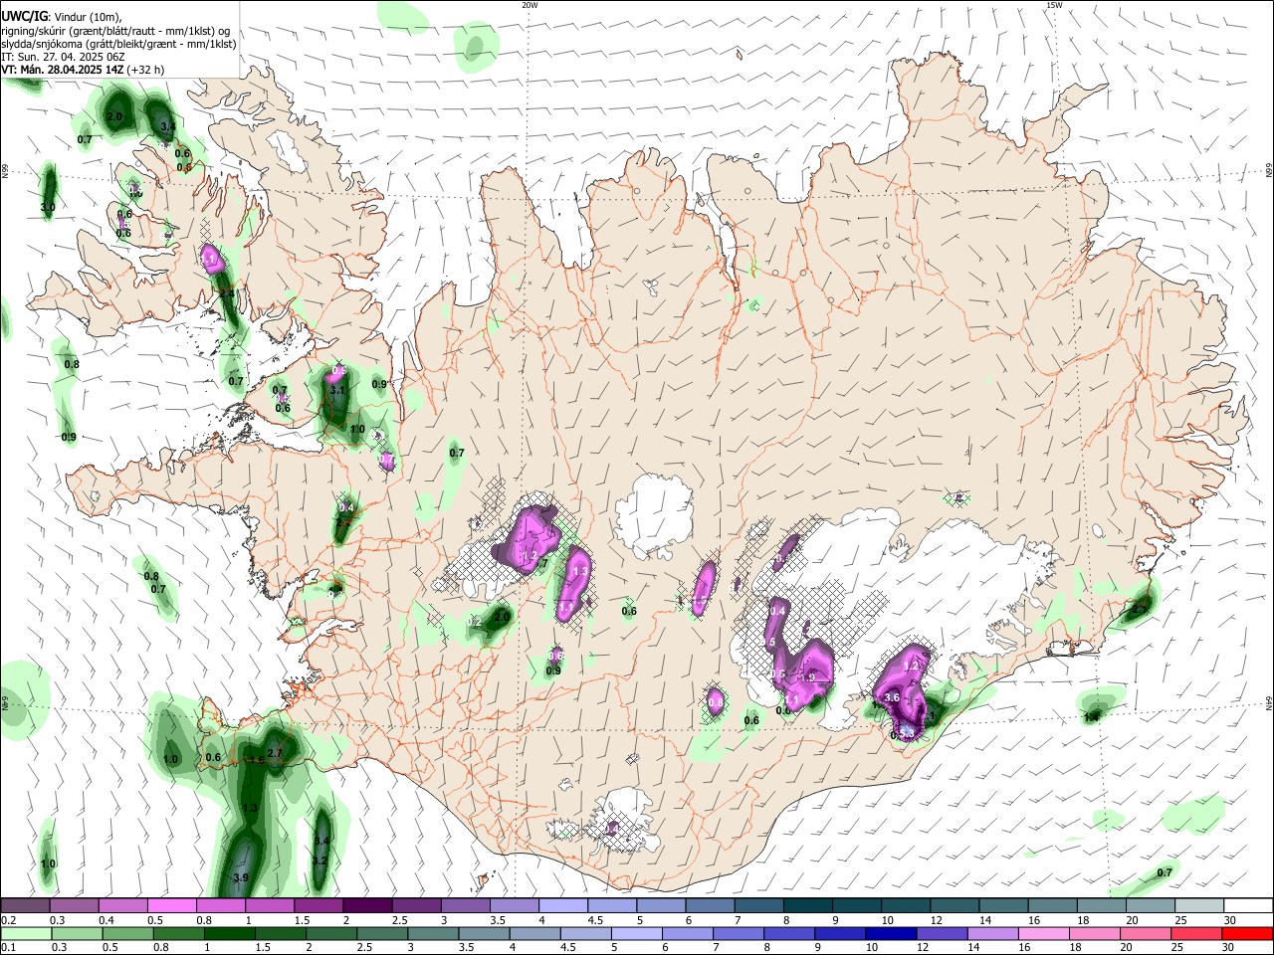The image size is (1274, 955).
Task: Select the darkest purple 2 swatch in snow legend
Action: [367, 905]
